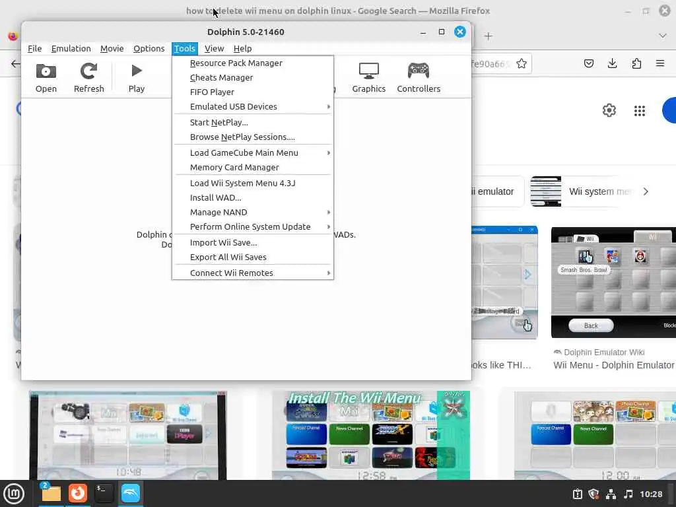Expand the Connect Wii Remotes submenu
Viewport: 676px width, 507px height.
click(253, 273)
